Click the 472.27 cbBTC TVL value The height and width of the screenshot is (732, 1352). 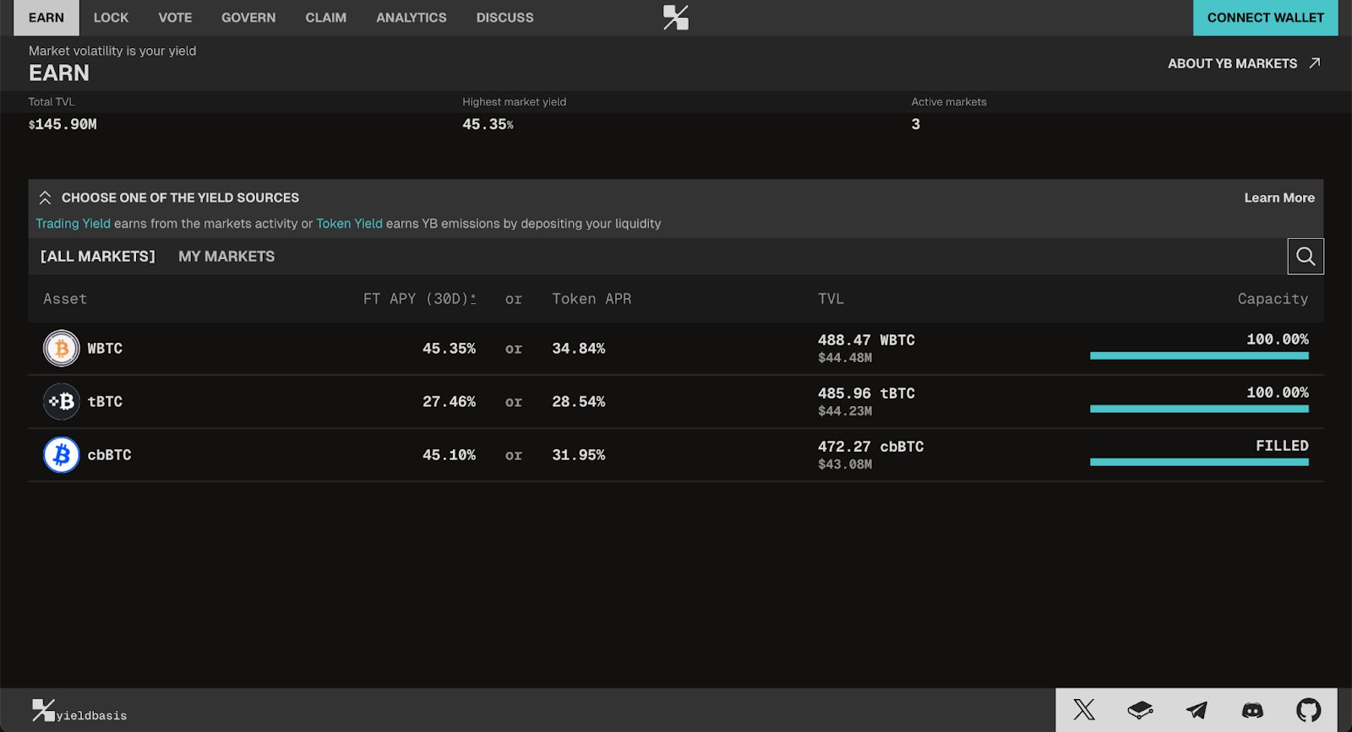(x=870, y=447)
